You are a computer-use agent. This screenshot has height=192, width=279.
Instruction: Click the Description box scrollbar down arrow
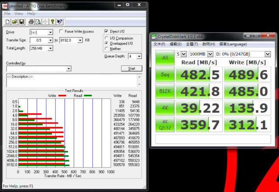[139, 84]
